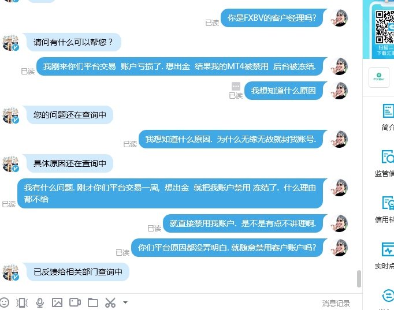The height and width of the screenshot is (310, 394).
Task: Take a screenshot with the scissors icon
Action: [x=110, y=302]
